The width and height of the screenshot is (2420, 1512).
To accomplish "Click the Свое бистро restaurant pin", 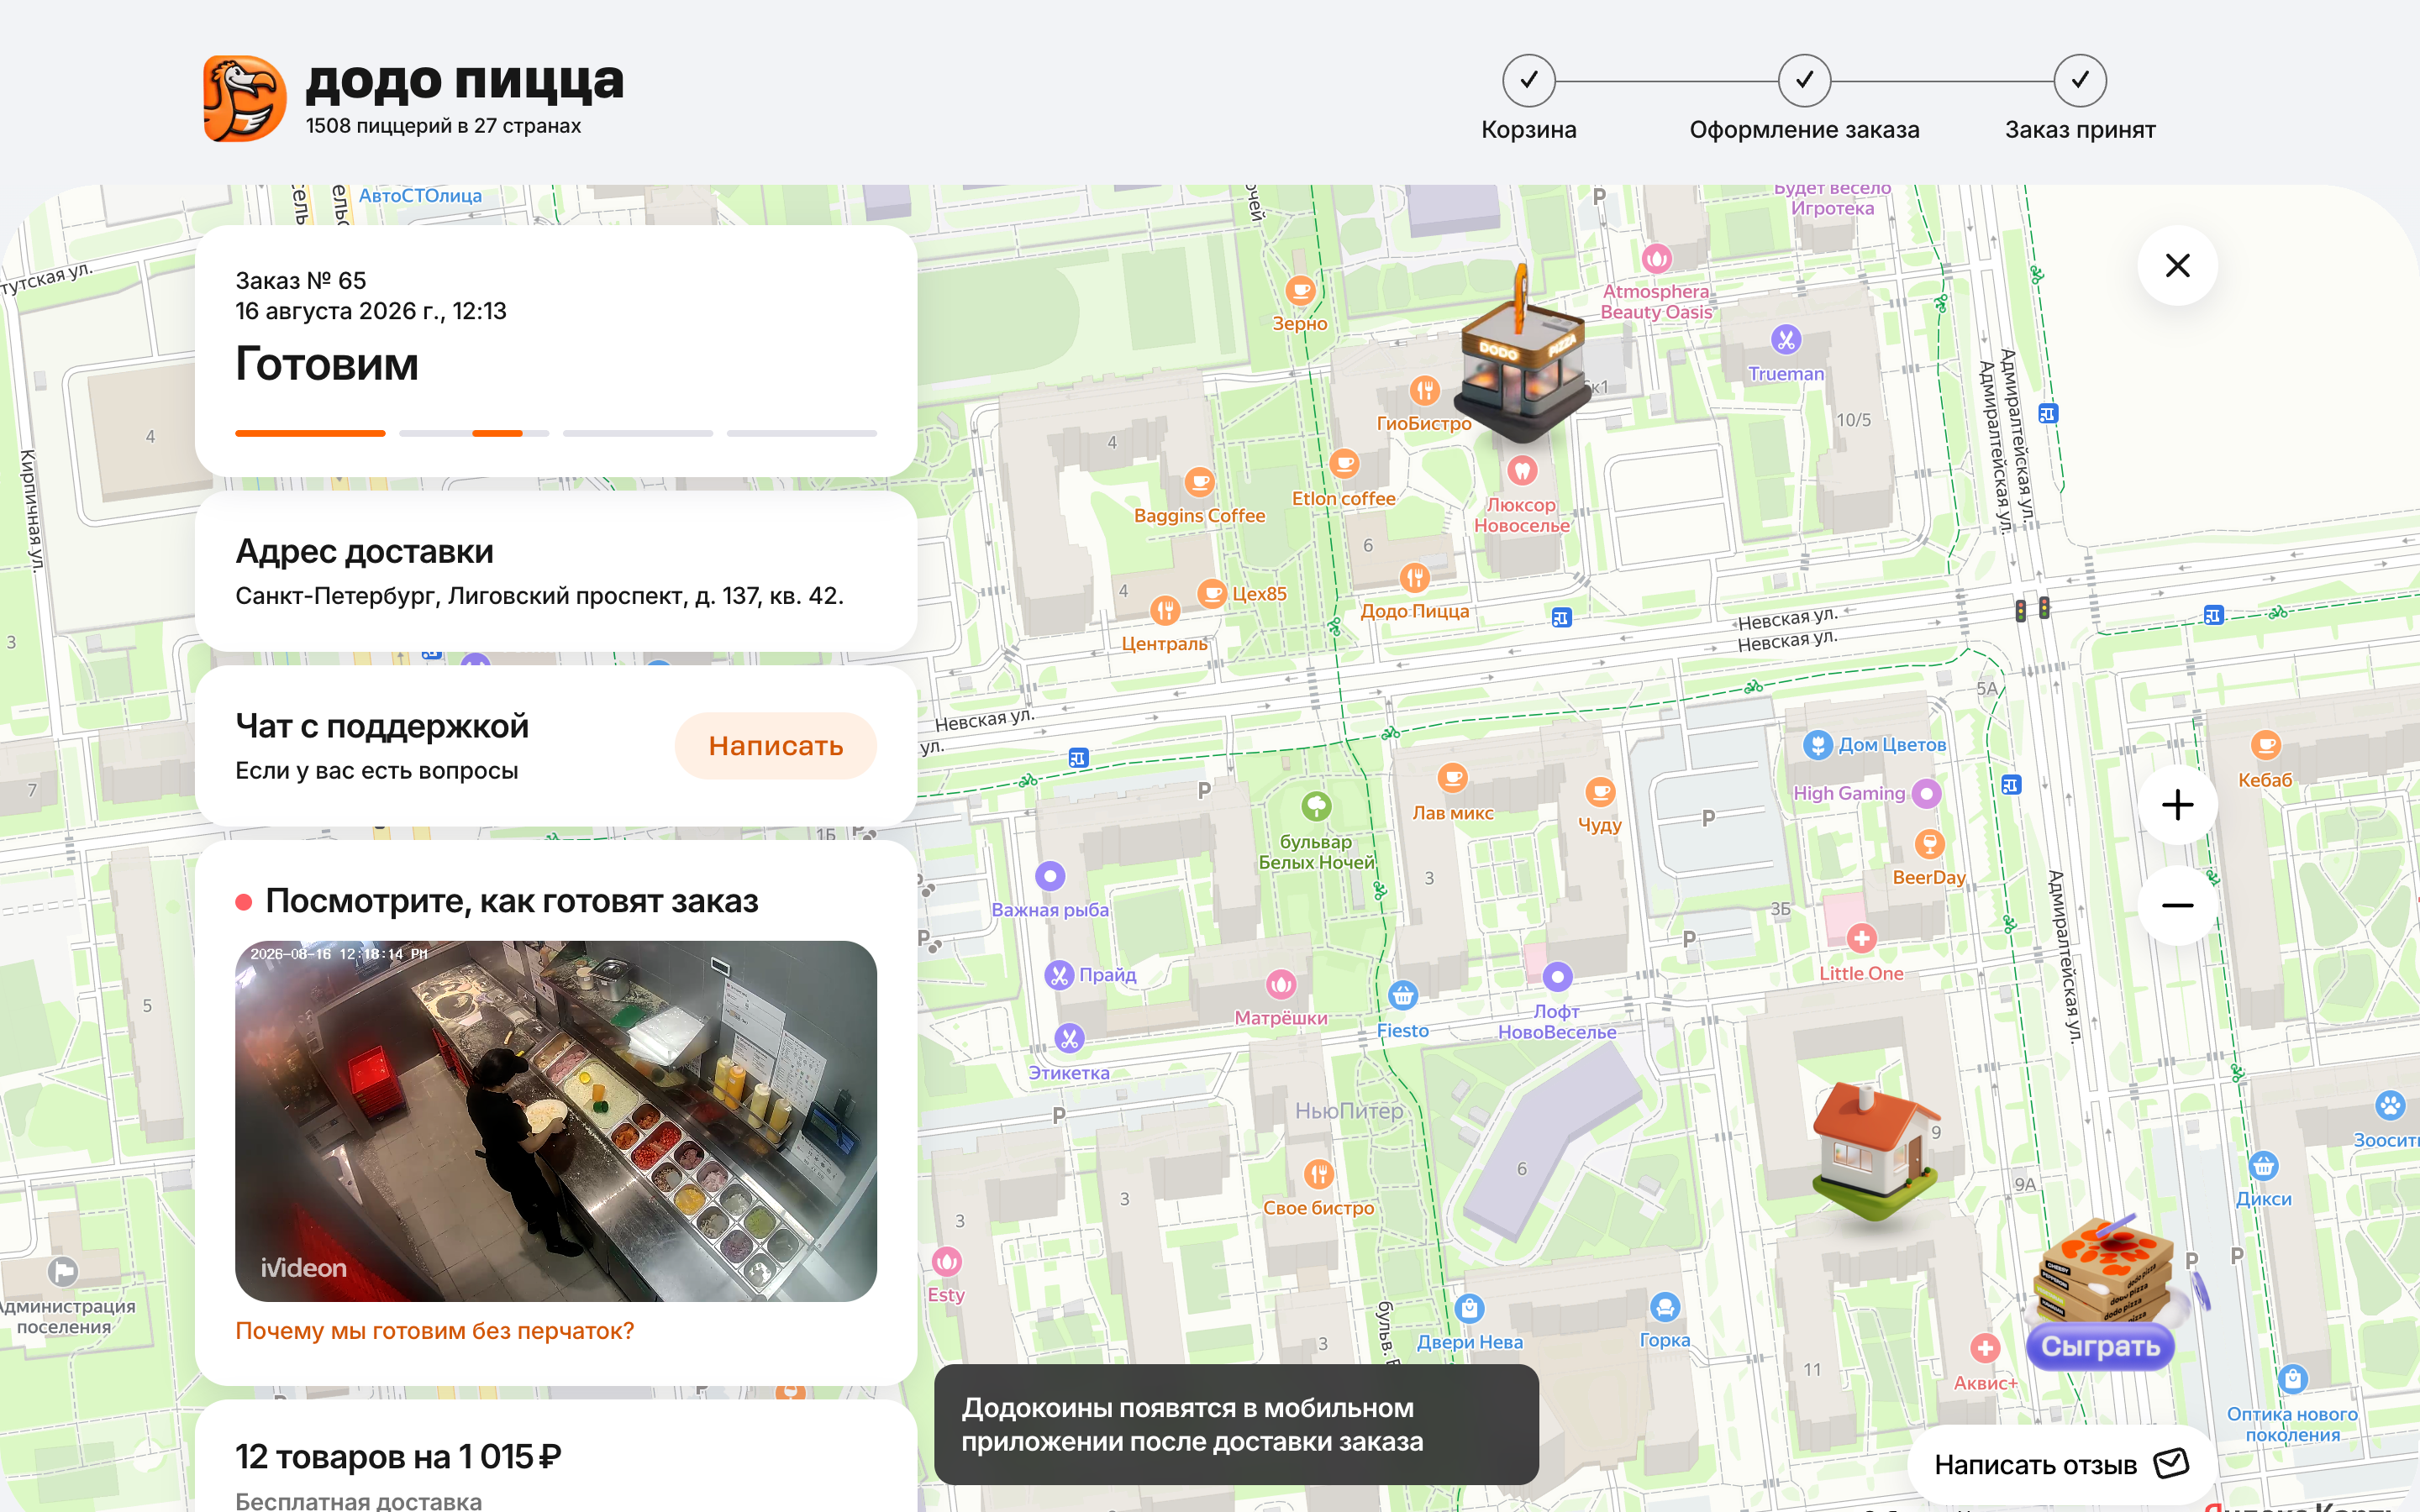I will point(1318,1174).
